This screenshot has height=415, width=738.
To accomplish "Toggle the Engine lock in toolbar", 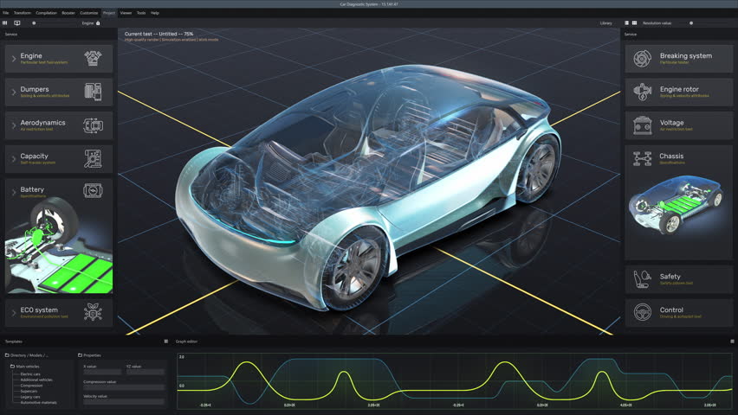I will coord(98,23).
